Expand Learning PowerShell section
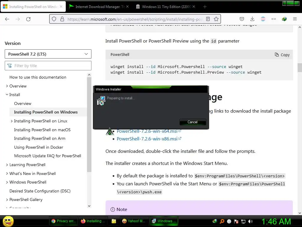Screen dimensions: 302x227 [7, 165]
